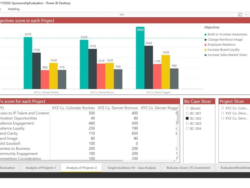Uncheck BC-002 in Biz Case Slicer
Viewport: 250px width, 188px height.
coord(187,118)
